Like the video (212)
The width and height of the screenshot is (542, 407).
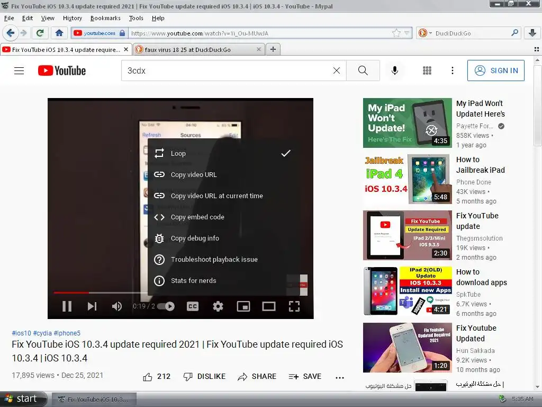click(x=157, y=377)
